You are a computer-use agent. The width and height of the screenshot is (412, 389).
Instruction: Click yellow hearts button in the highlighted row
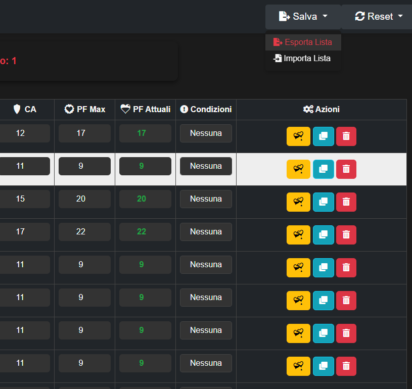298,169
